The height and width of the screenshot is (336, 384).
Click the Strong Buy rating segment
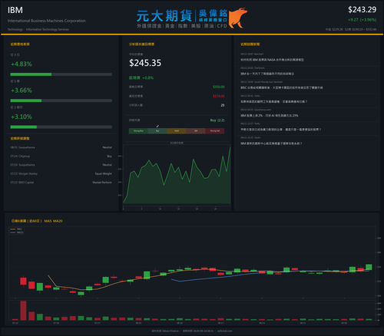[x=138, y=131]
